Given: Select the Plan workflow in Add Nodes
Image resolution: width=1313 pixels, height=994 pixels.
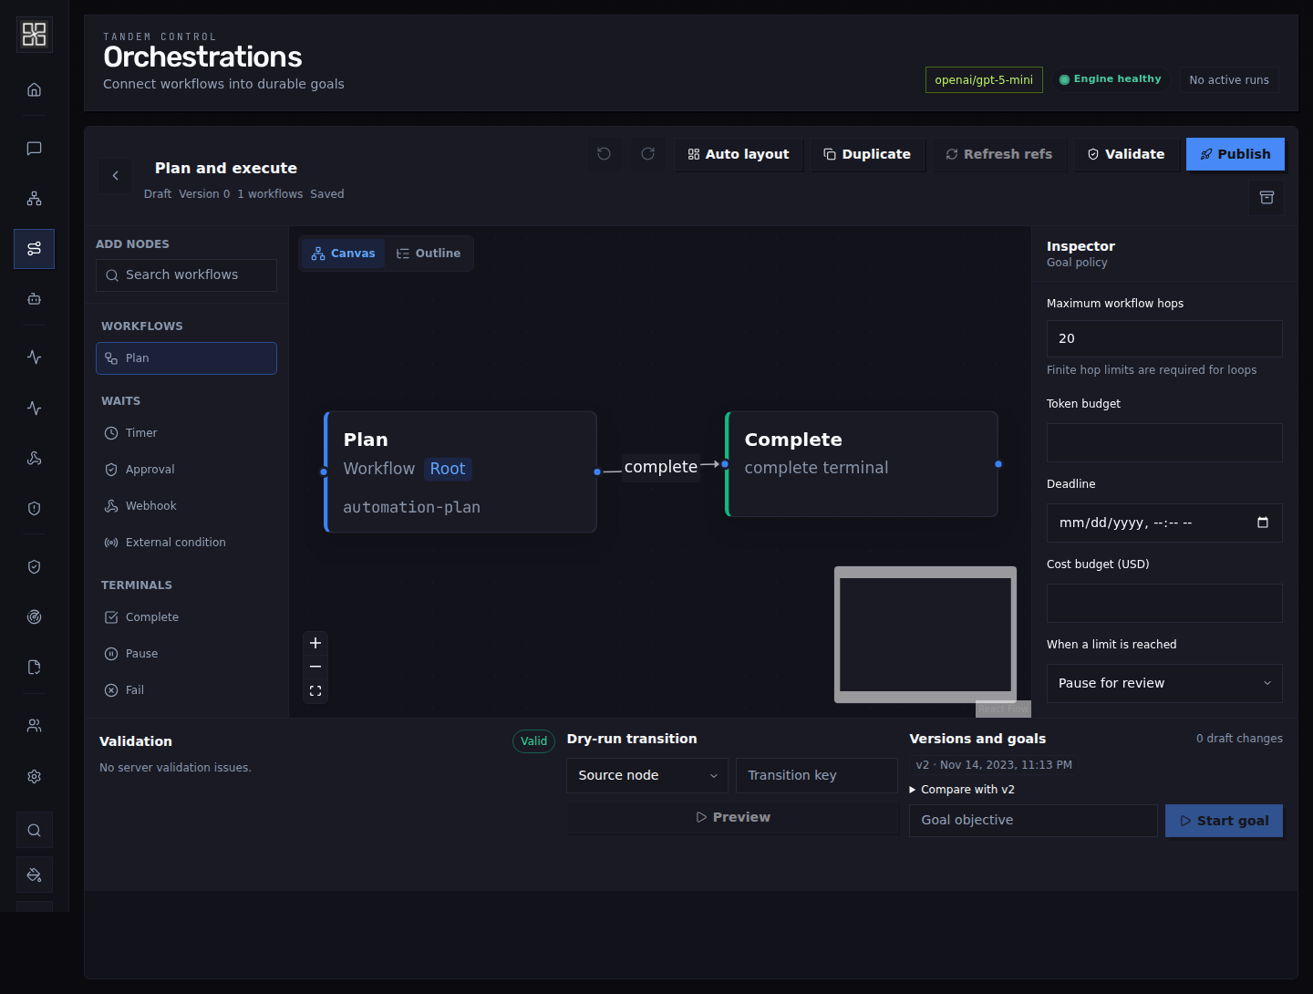Looking at the screenshot, I should 186,358.
